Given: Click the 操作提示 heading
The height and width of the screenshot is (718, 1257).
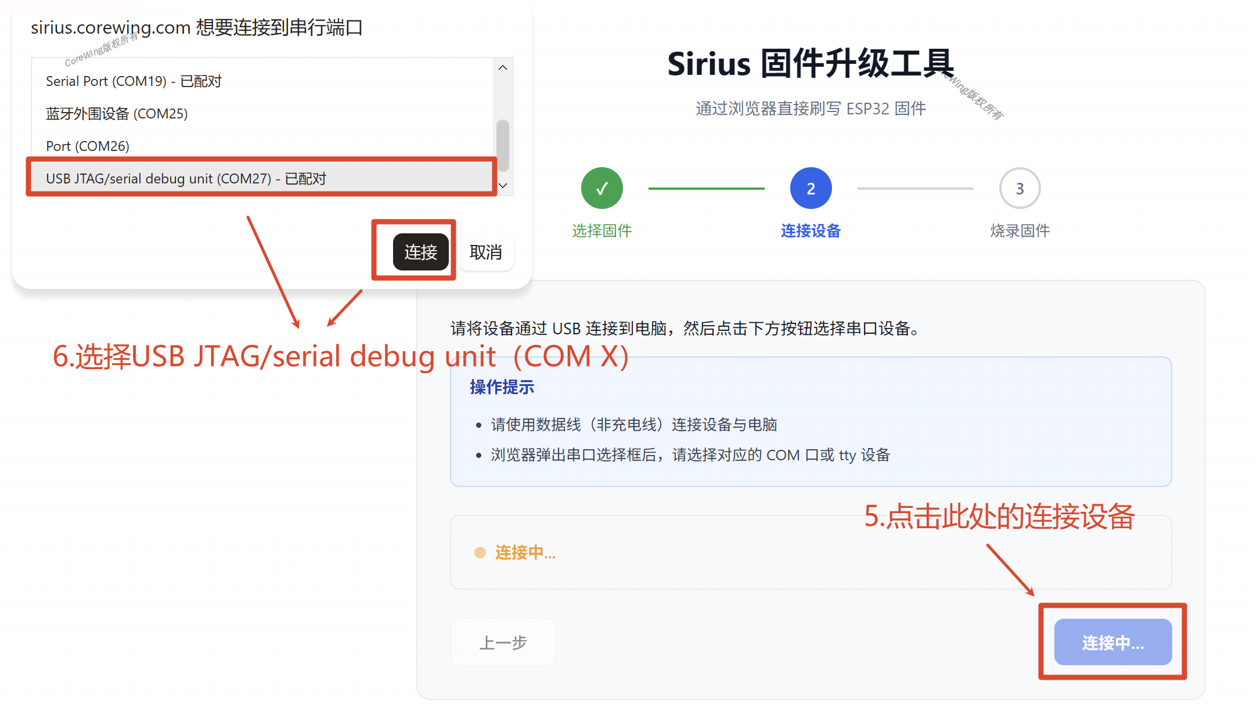Looking at the screenshot, I should pyautogui.click(x=502, y=387).
